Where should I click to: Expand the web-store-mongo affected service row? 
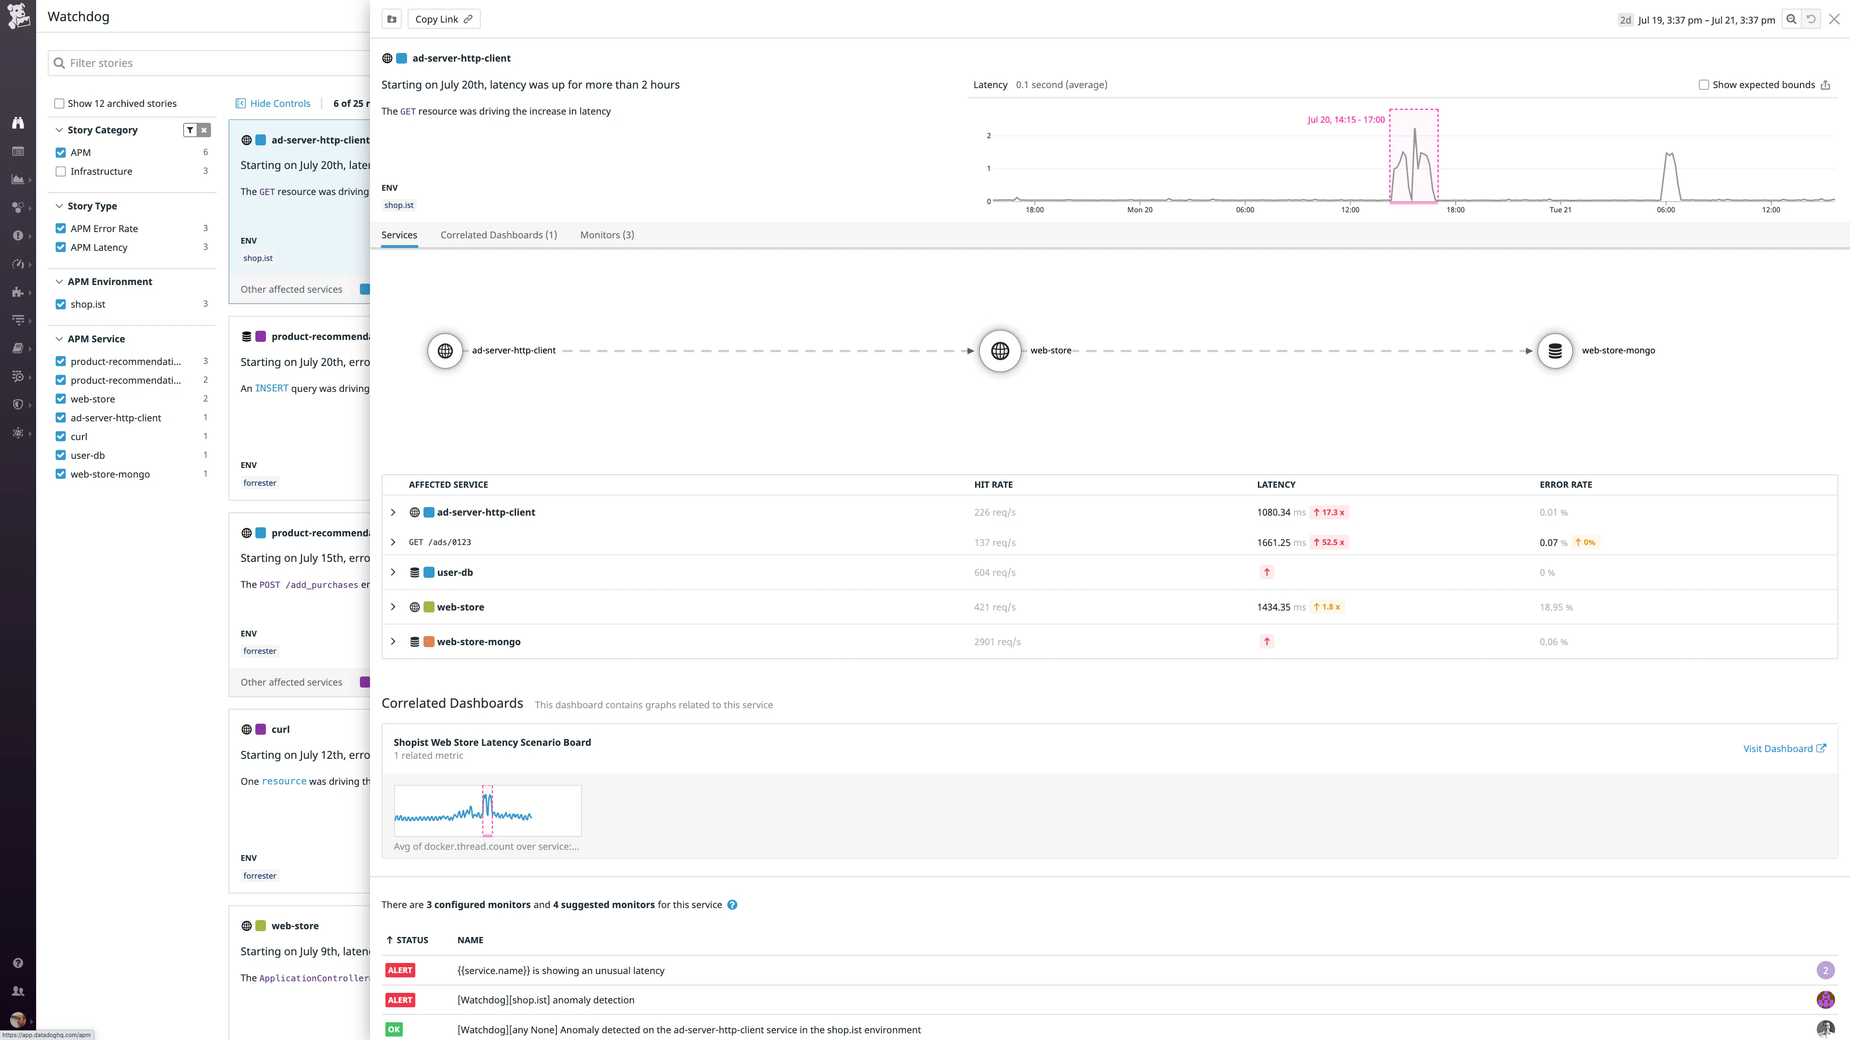tap(393, 642)
